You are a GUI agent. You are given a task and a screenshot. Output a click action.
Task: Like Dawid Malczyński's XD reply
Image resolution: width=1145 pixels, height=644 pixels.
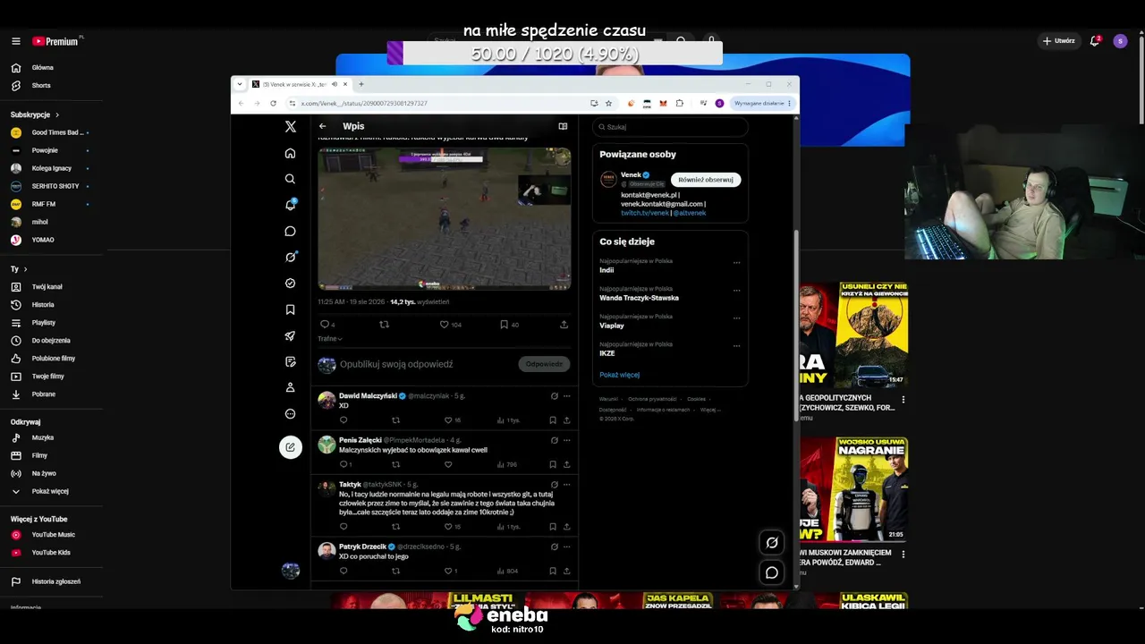click(x=448, y=419)
